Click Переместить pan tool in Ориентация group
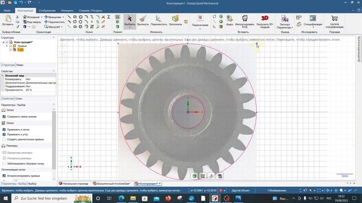The width and height of the screenshot is (362, 203). (54, 22)
